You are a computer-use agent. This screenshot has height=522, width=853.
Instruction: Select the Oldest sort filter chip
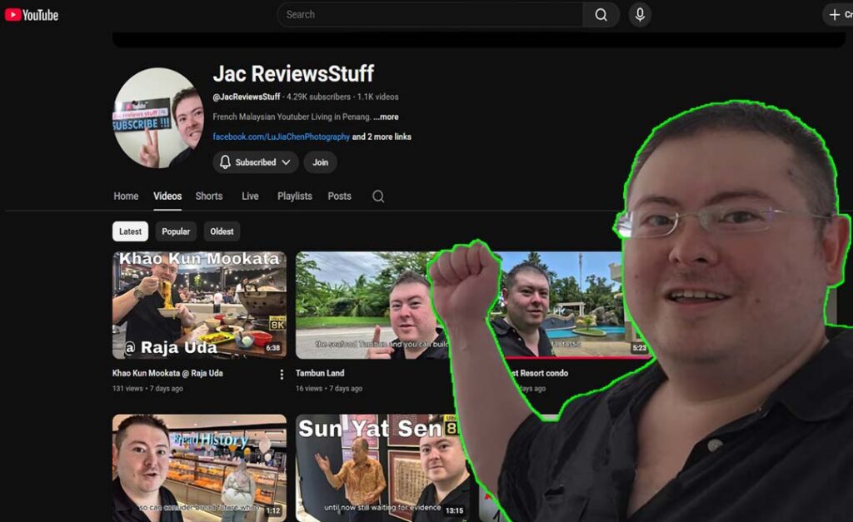(x=222, y=231)
